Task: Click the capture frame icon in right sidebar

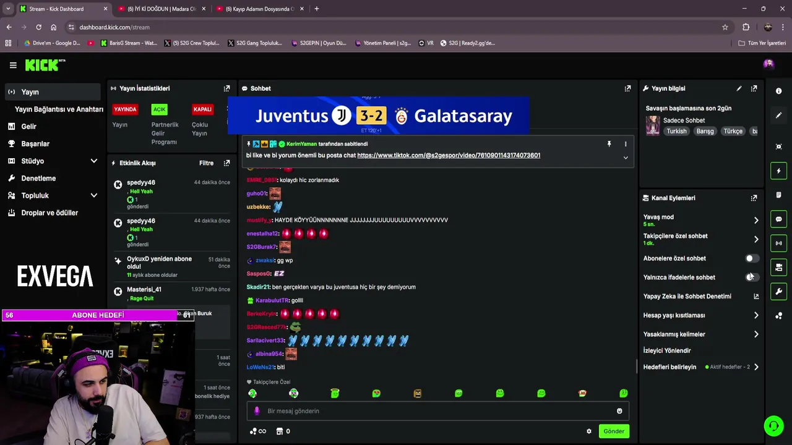Action: [778, 146]
